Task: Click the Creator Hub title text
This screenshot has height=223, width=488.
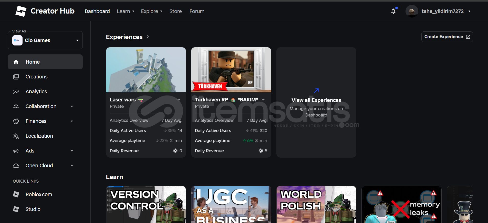Action: pos(53,11)
